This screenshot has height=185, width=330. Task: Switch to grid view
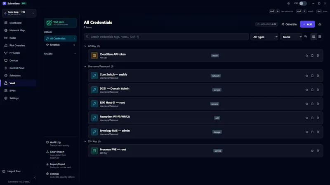coord(320,37)
